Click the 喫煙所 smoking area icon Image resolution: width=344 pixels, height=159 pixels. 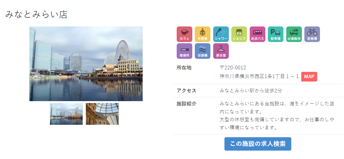point(184,51)
